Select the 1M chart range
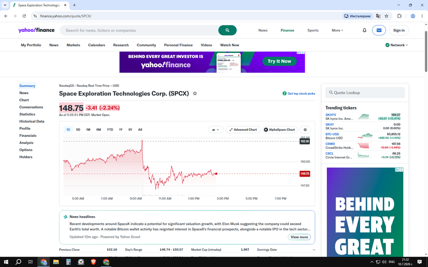Viewport: 428px width, 267px height. coord(88,130)
